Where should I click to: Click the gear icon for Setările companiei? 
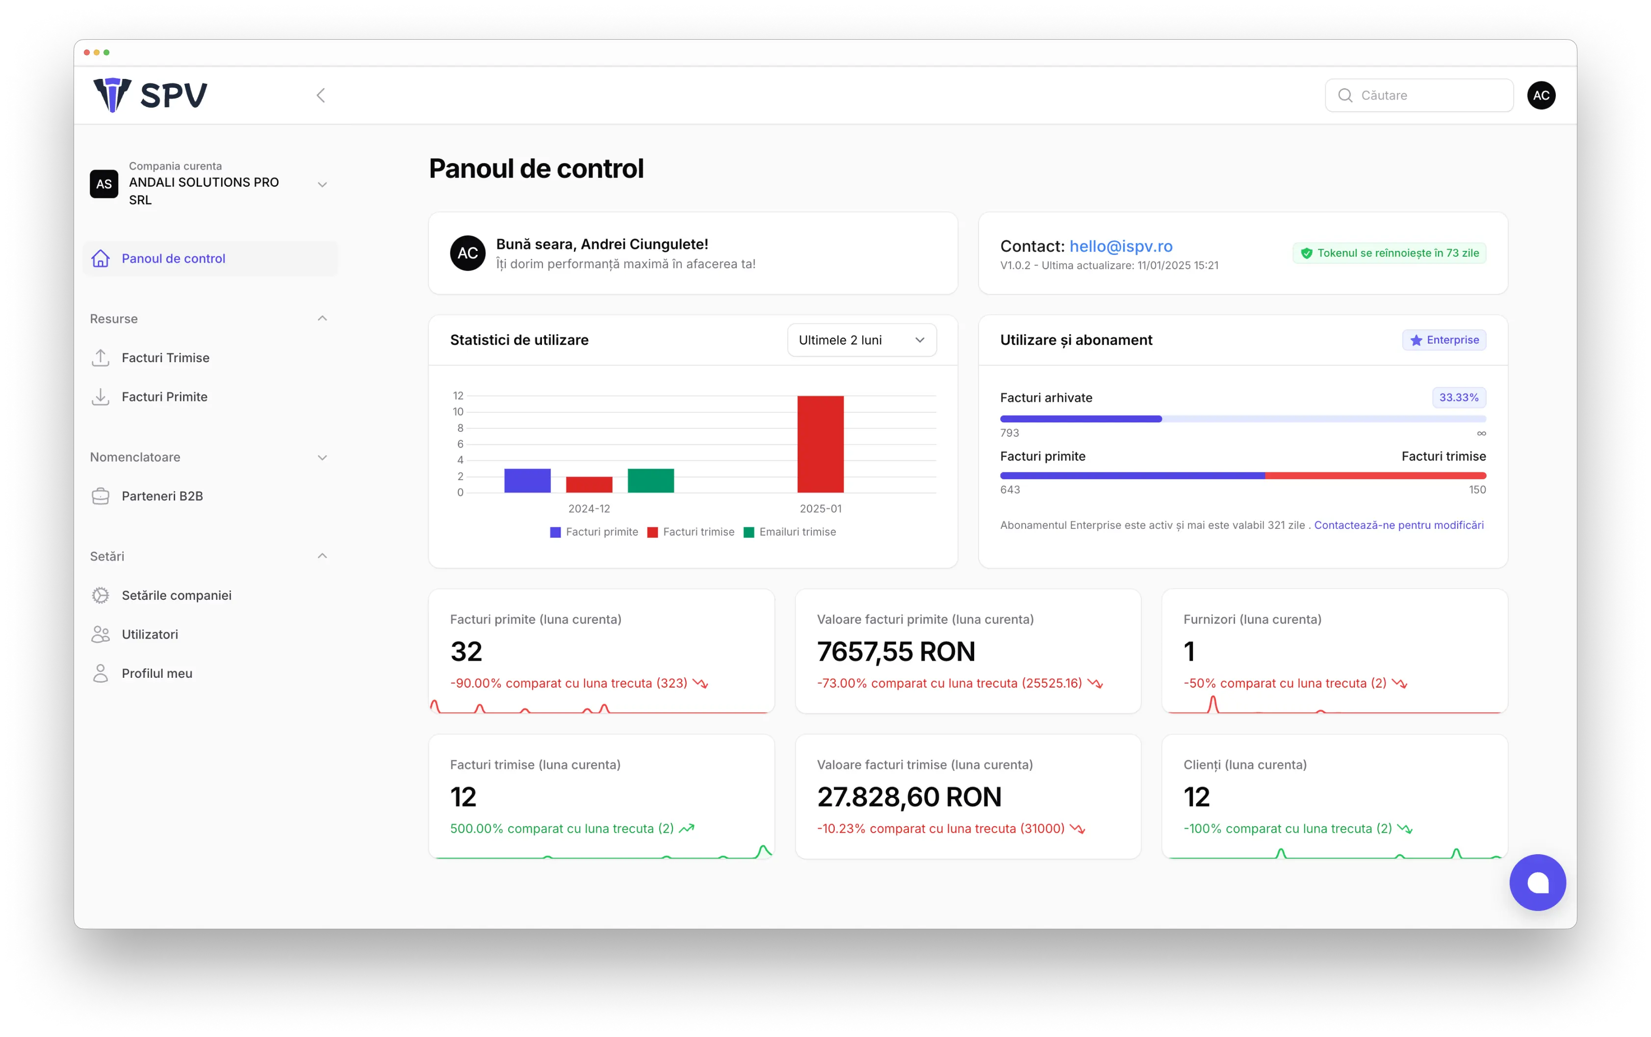(101, 595)
